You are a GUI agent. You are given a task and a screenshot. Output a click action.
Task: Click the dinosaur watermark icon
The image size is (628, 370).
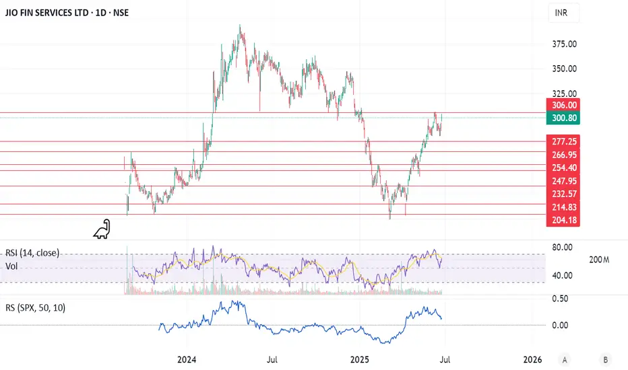pyautogui.click(x=102, y=229)
